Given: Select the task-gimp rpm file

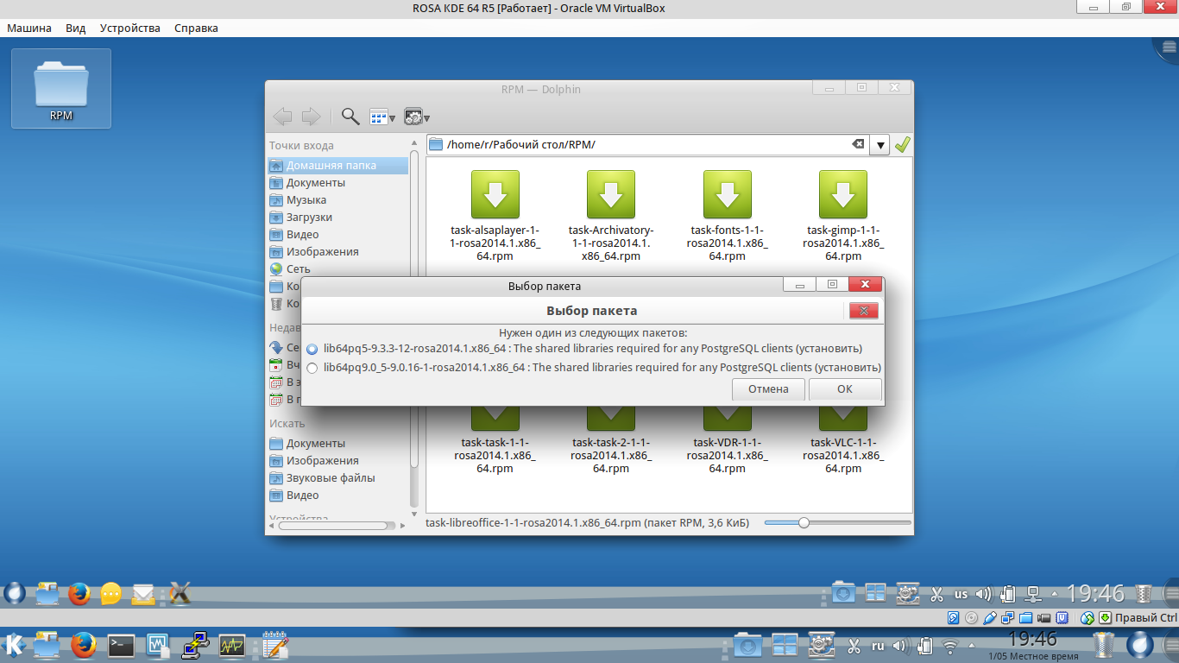Looking at the screenshot, I should click(843, 216).
